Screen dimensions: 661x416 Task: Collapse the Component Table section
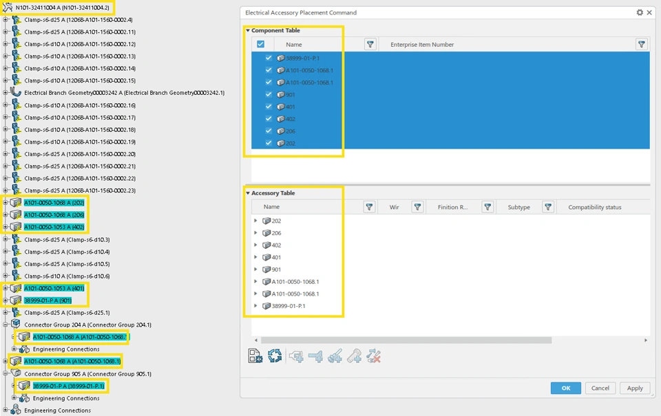pyautogui.click(x=248, y=30)
